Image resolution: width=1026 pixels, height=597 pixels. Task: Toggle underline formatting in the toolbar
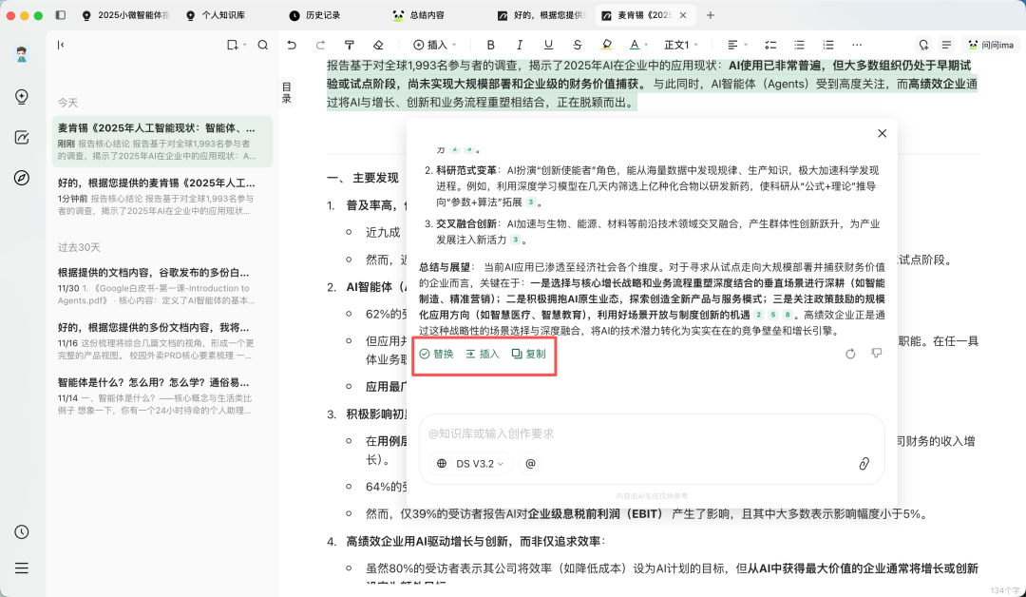pos(548,44)
